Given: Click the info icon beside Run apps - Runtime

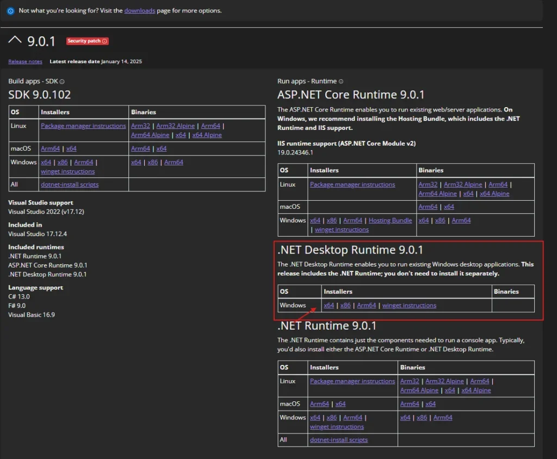Looking at the screenshot, I should point(341,80).
